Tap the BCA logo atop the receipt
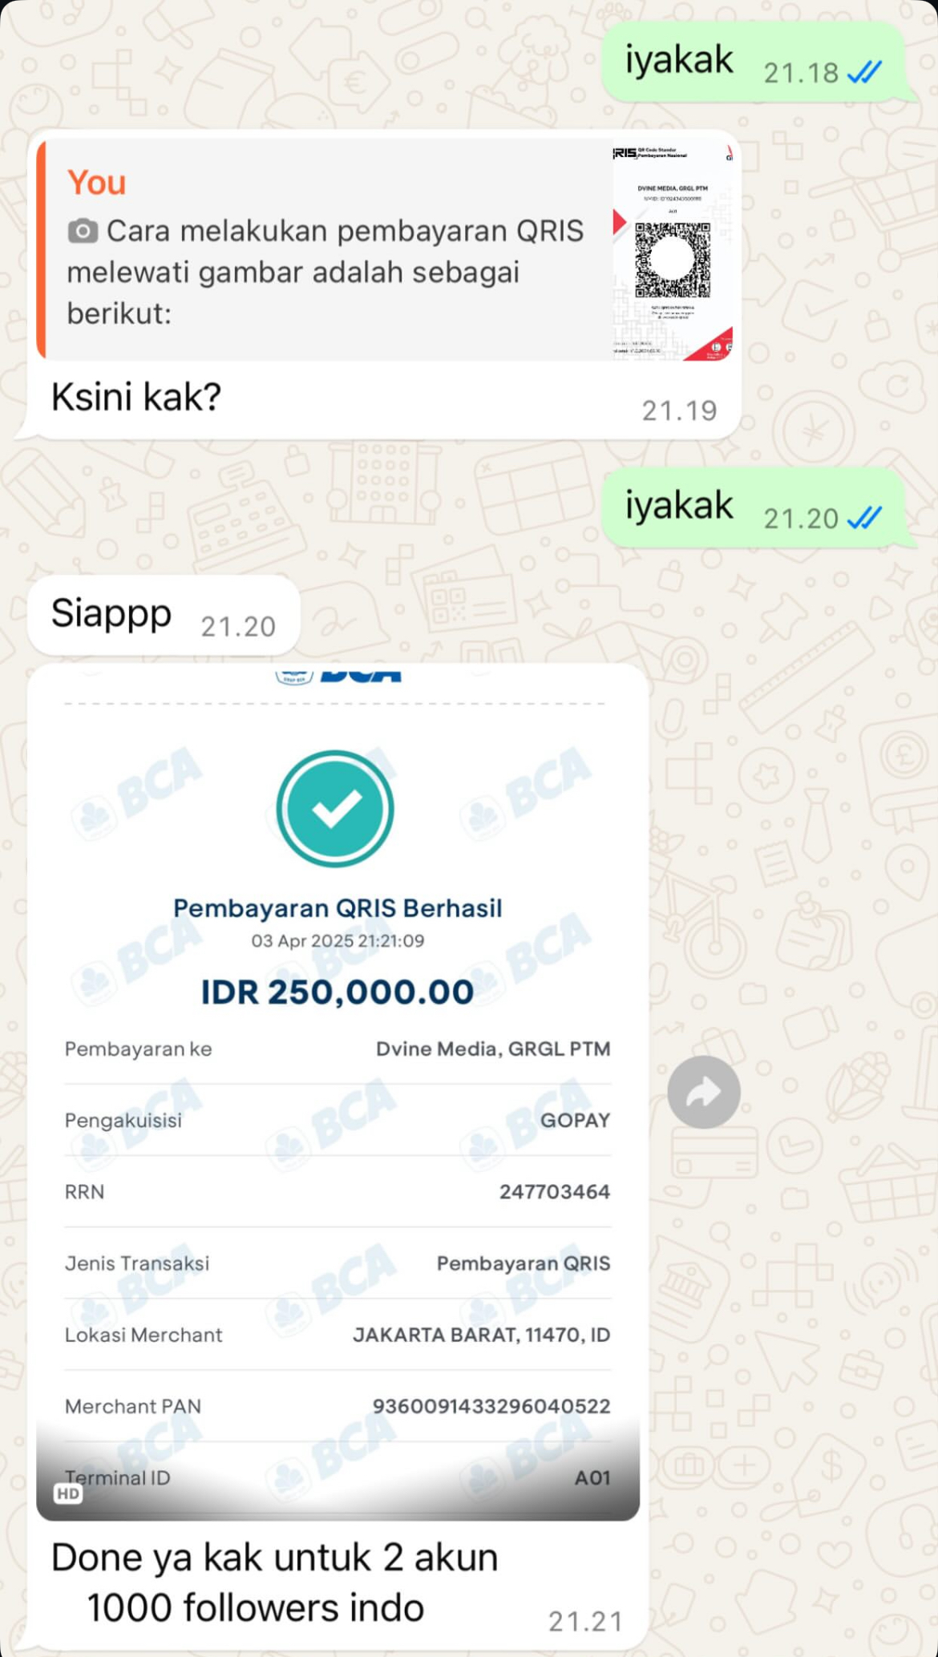 [338, 676]
